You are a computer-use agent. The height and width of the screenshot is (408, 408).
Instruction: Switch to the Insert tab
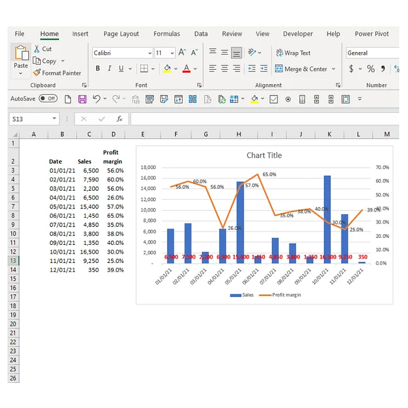(80, 34)
